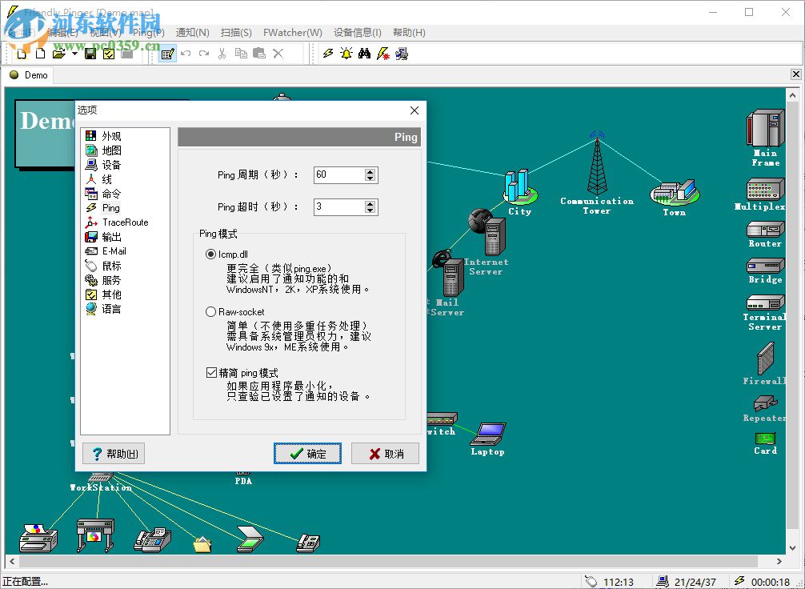805x589 pixels.
Task: Click the down arrow of the vertical scrollbar
Action: tap(792, 548)
